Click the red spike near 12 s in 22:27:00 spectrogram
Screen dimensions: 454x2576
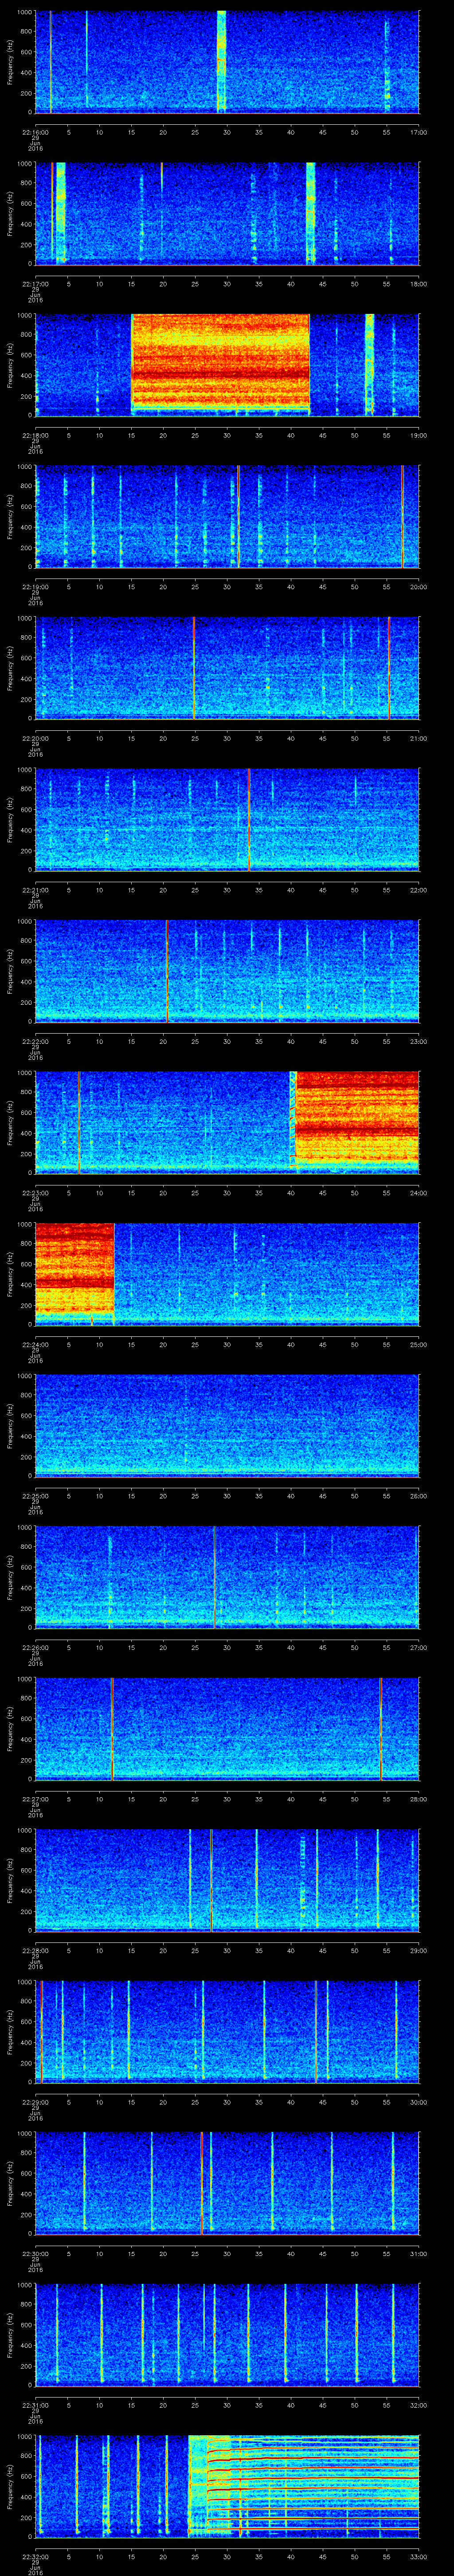[x=112, y=1728]
